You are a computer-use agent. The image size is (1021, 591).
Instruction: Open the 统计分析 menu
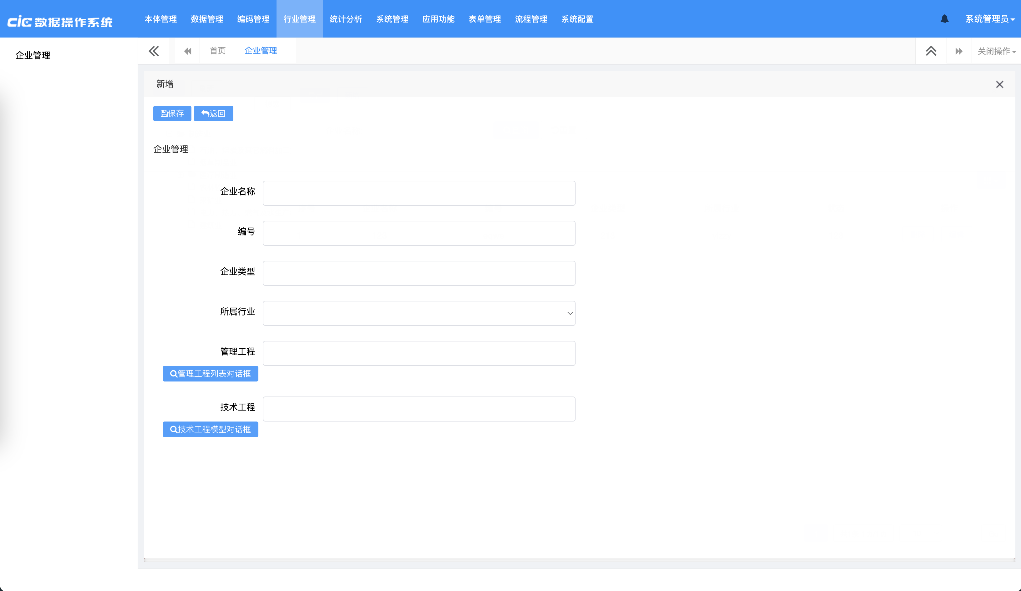coord(346,19)
